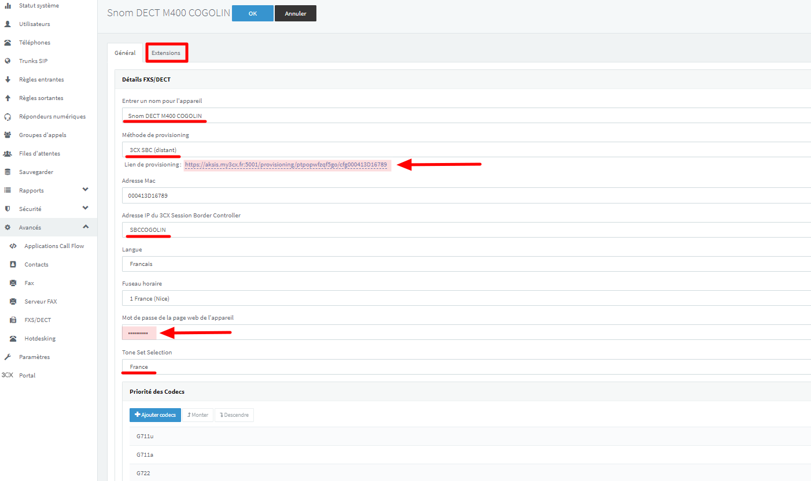This screenshot has width=811, height=481.
Task: Open Trunks SIP menu item
Action: [33, 61]
